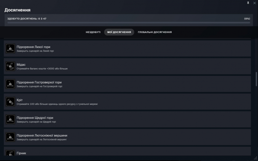
Task: Click the Гірник achievement icon
Action: [10, 153]
